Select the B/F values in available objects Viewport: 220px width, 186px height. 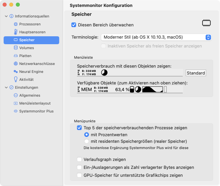(x=101, y=89)
